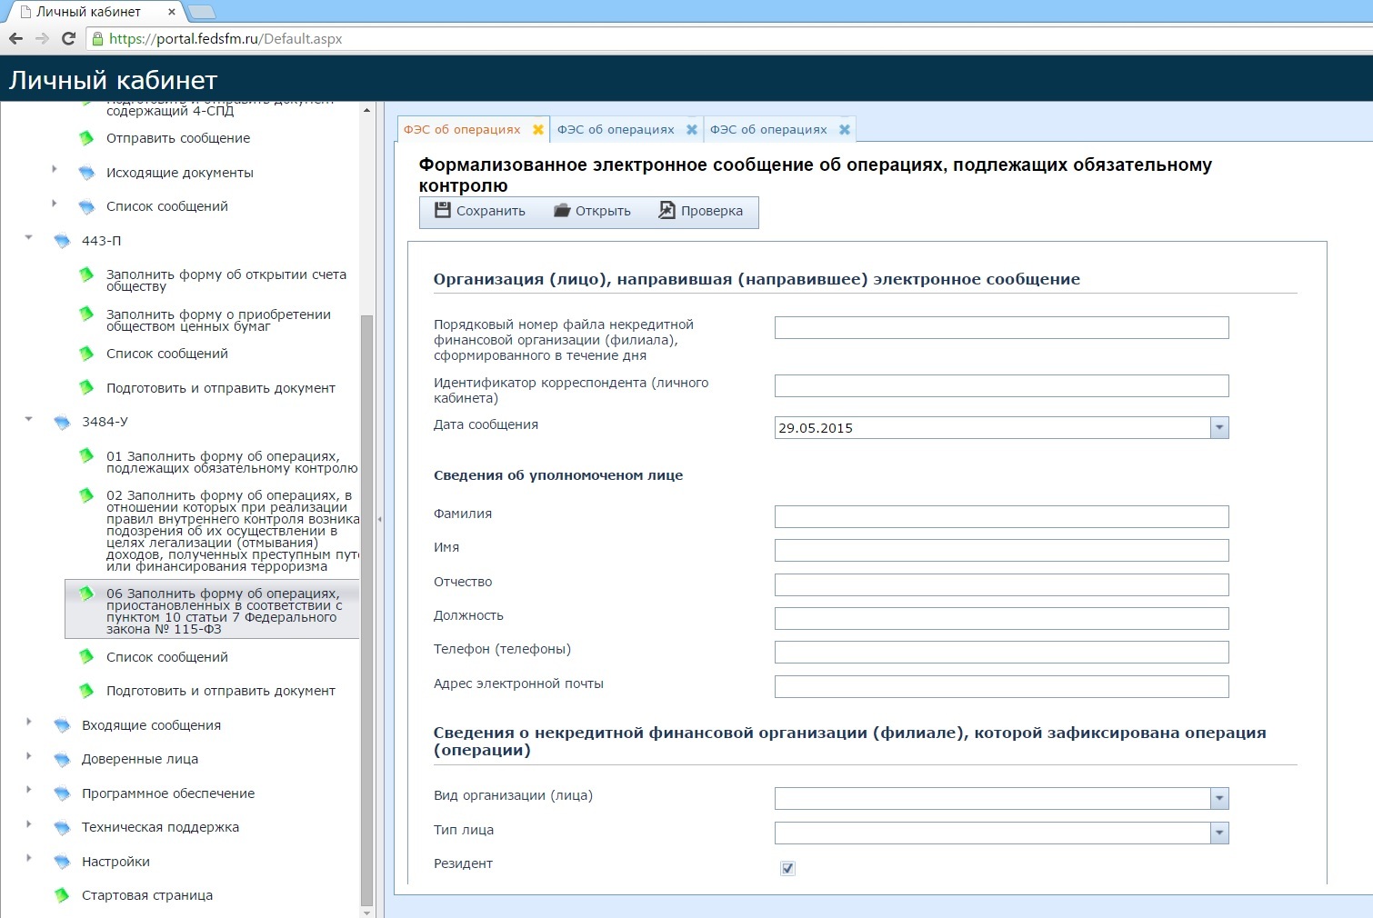Viewport: 1373px width, 918px height.
Task: Click blue icon beside Входящие сообщения
Action: [62, 725]
